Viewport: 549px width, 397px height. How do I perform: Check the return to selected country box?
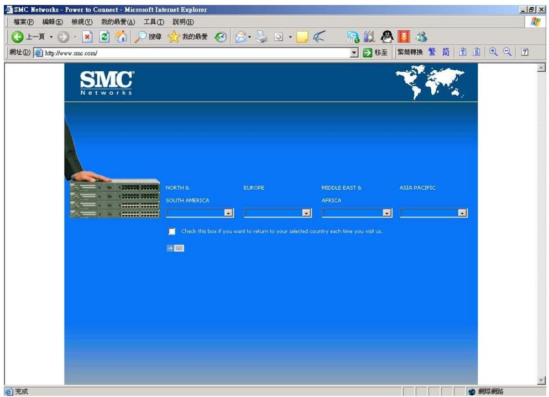tap(172, 231)
